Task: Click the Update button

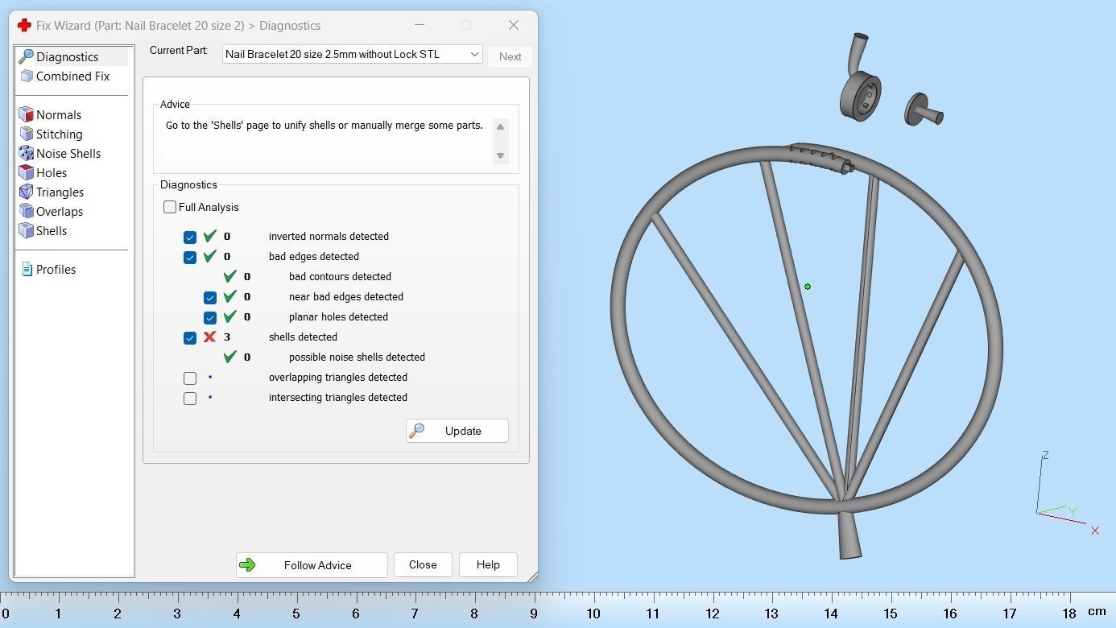Action: click(x=457, y=431)
